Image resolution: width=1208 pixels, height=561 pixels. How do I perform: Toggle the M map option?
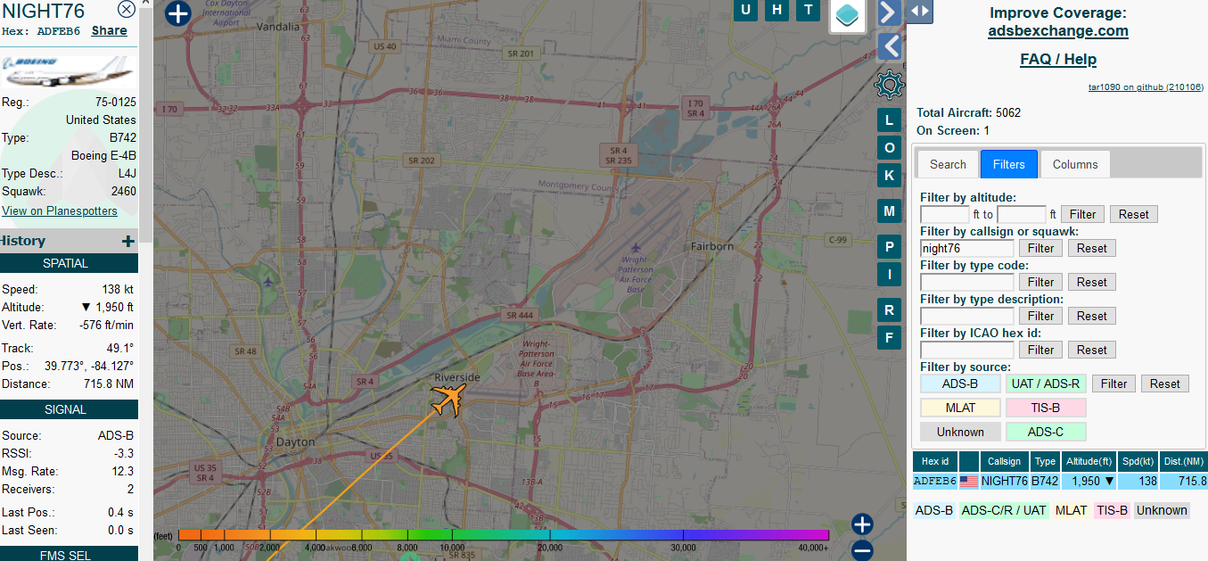(x=889, y=211)
